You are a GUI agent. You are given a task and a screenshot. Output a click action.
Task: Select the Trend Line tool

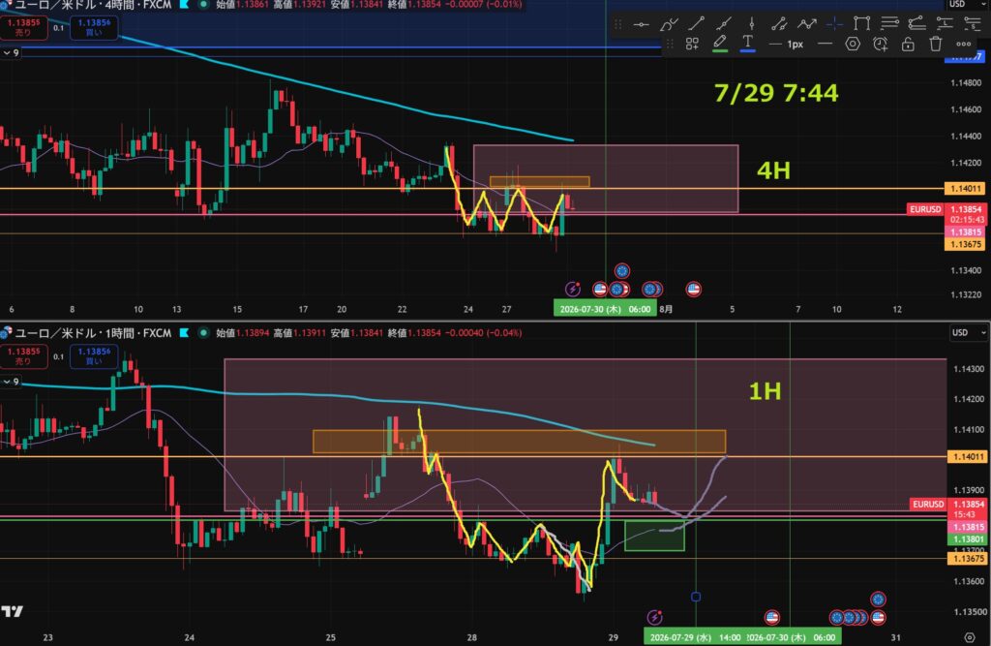click(697, 24)
